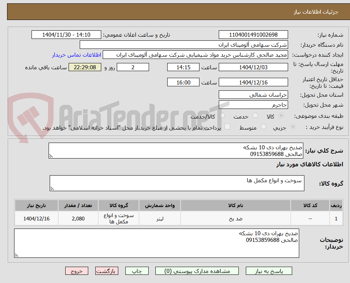The height and width of the screenshot is (283, 350).
Task: Click the resize handle of شرح کلی نیاز box
Action: [x=51, y=156]
